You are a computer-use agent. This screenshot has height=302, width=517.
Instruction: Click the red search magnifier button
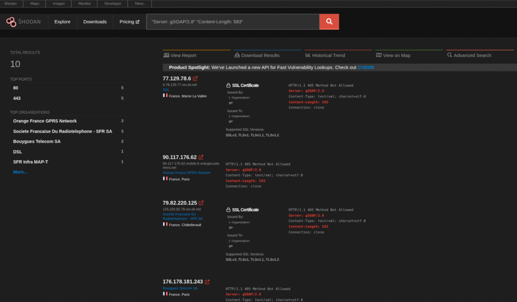pyautogui.click(x=329, y=22)
